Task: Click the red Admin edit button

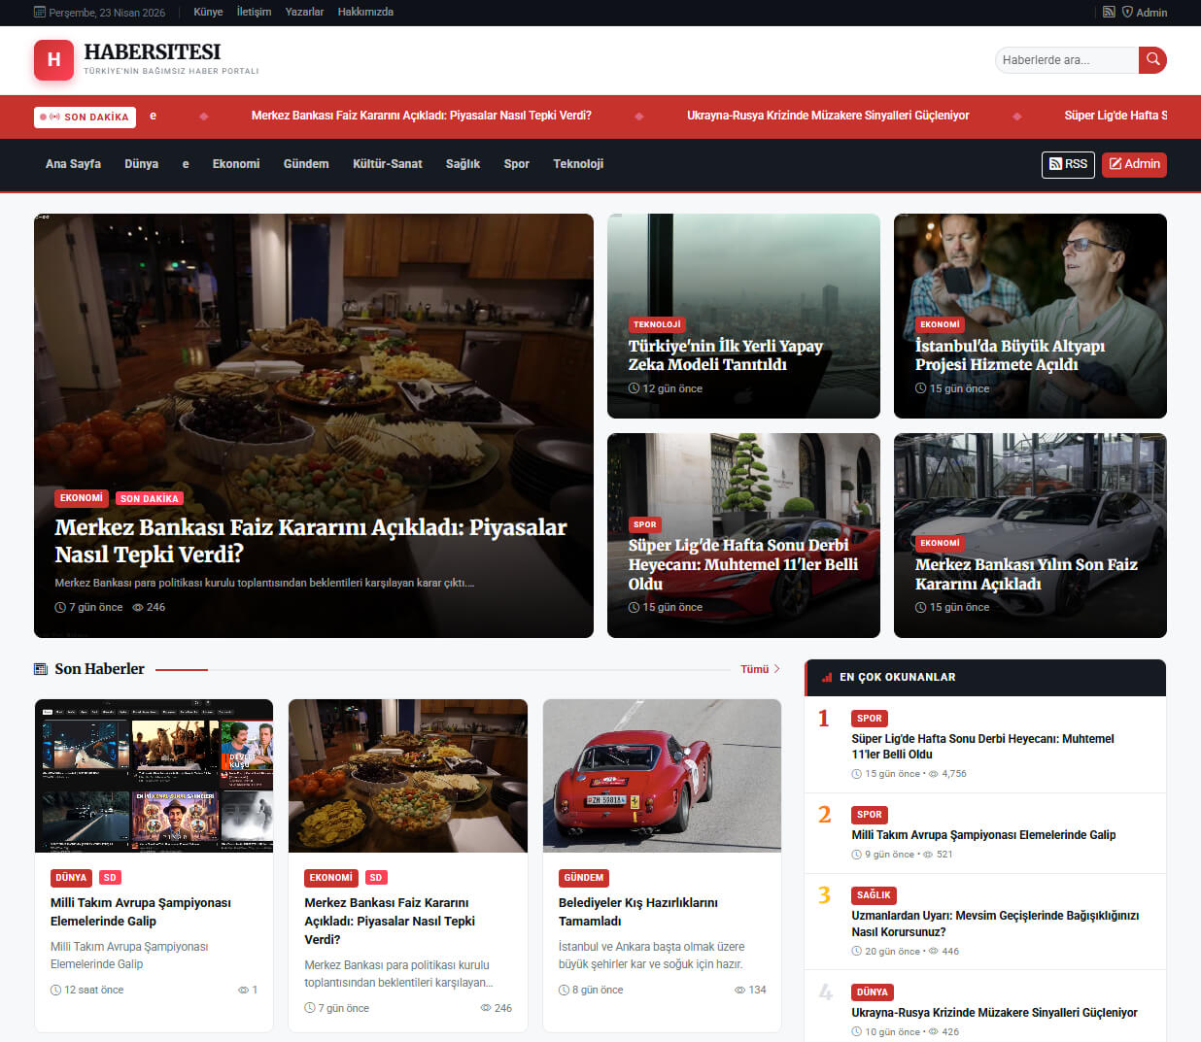Action: (x=1134, y=164)
